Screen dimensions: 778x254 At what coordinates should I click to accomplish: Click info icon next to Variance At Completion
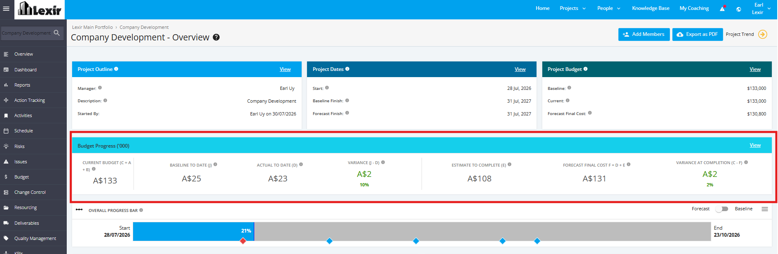coord(746,162)
